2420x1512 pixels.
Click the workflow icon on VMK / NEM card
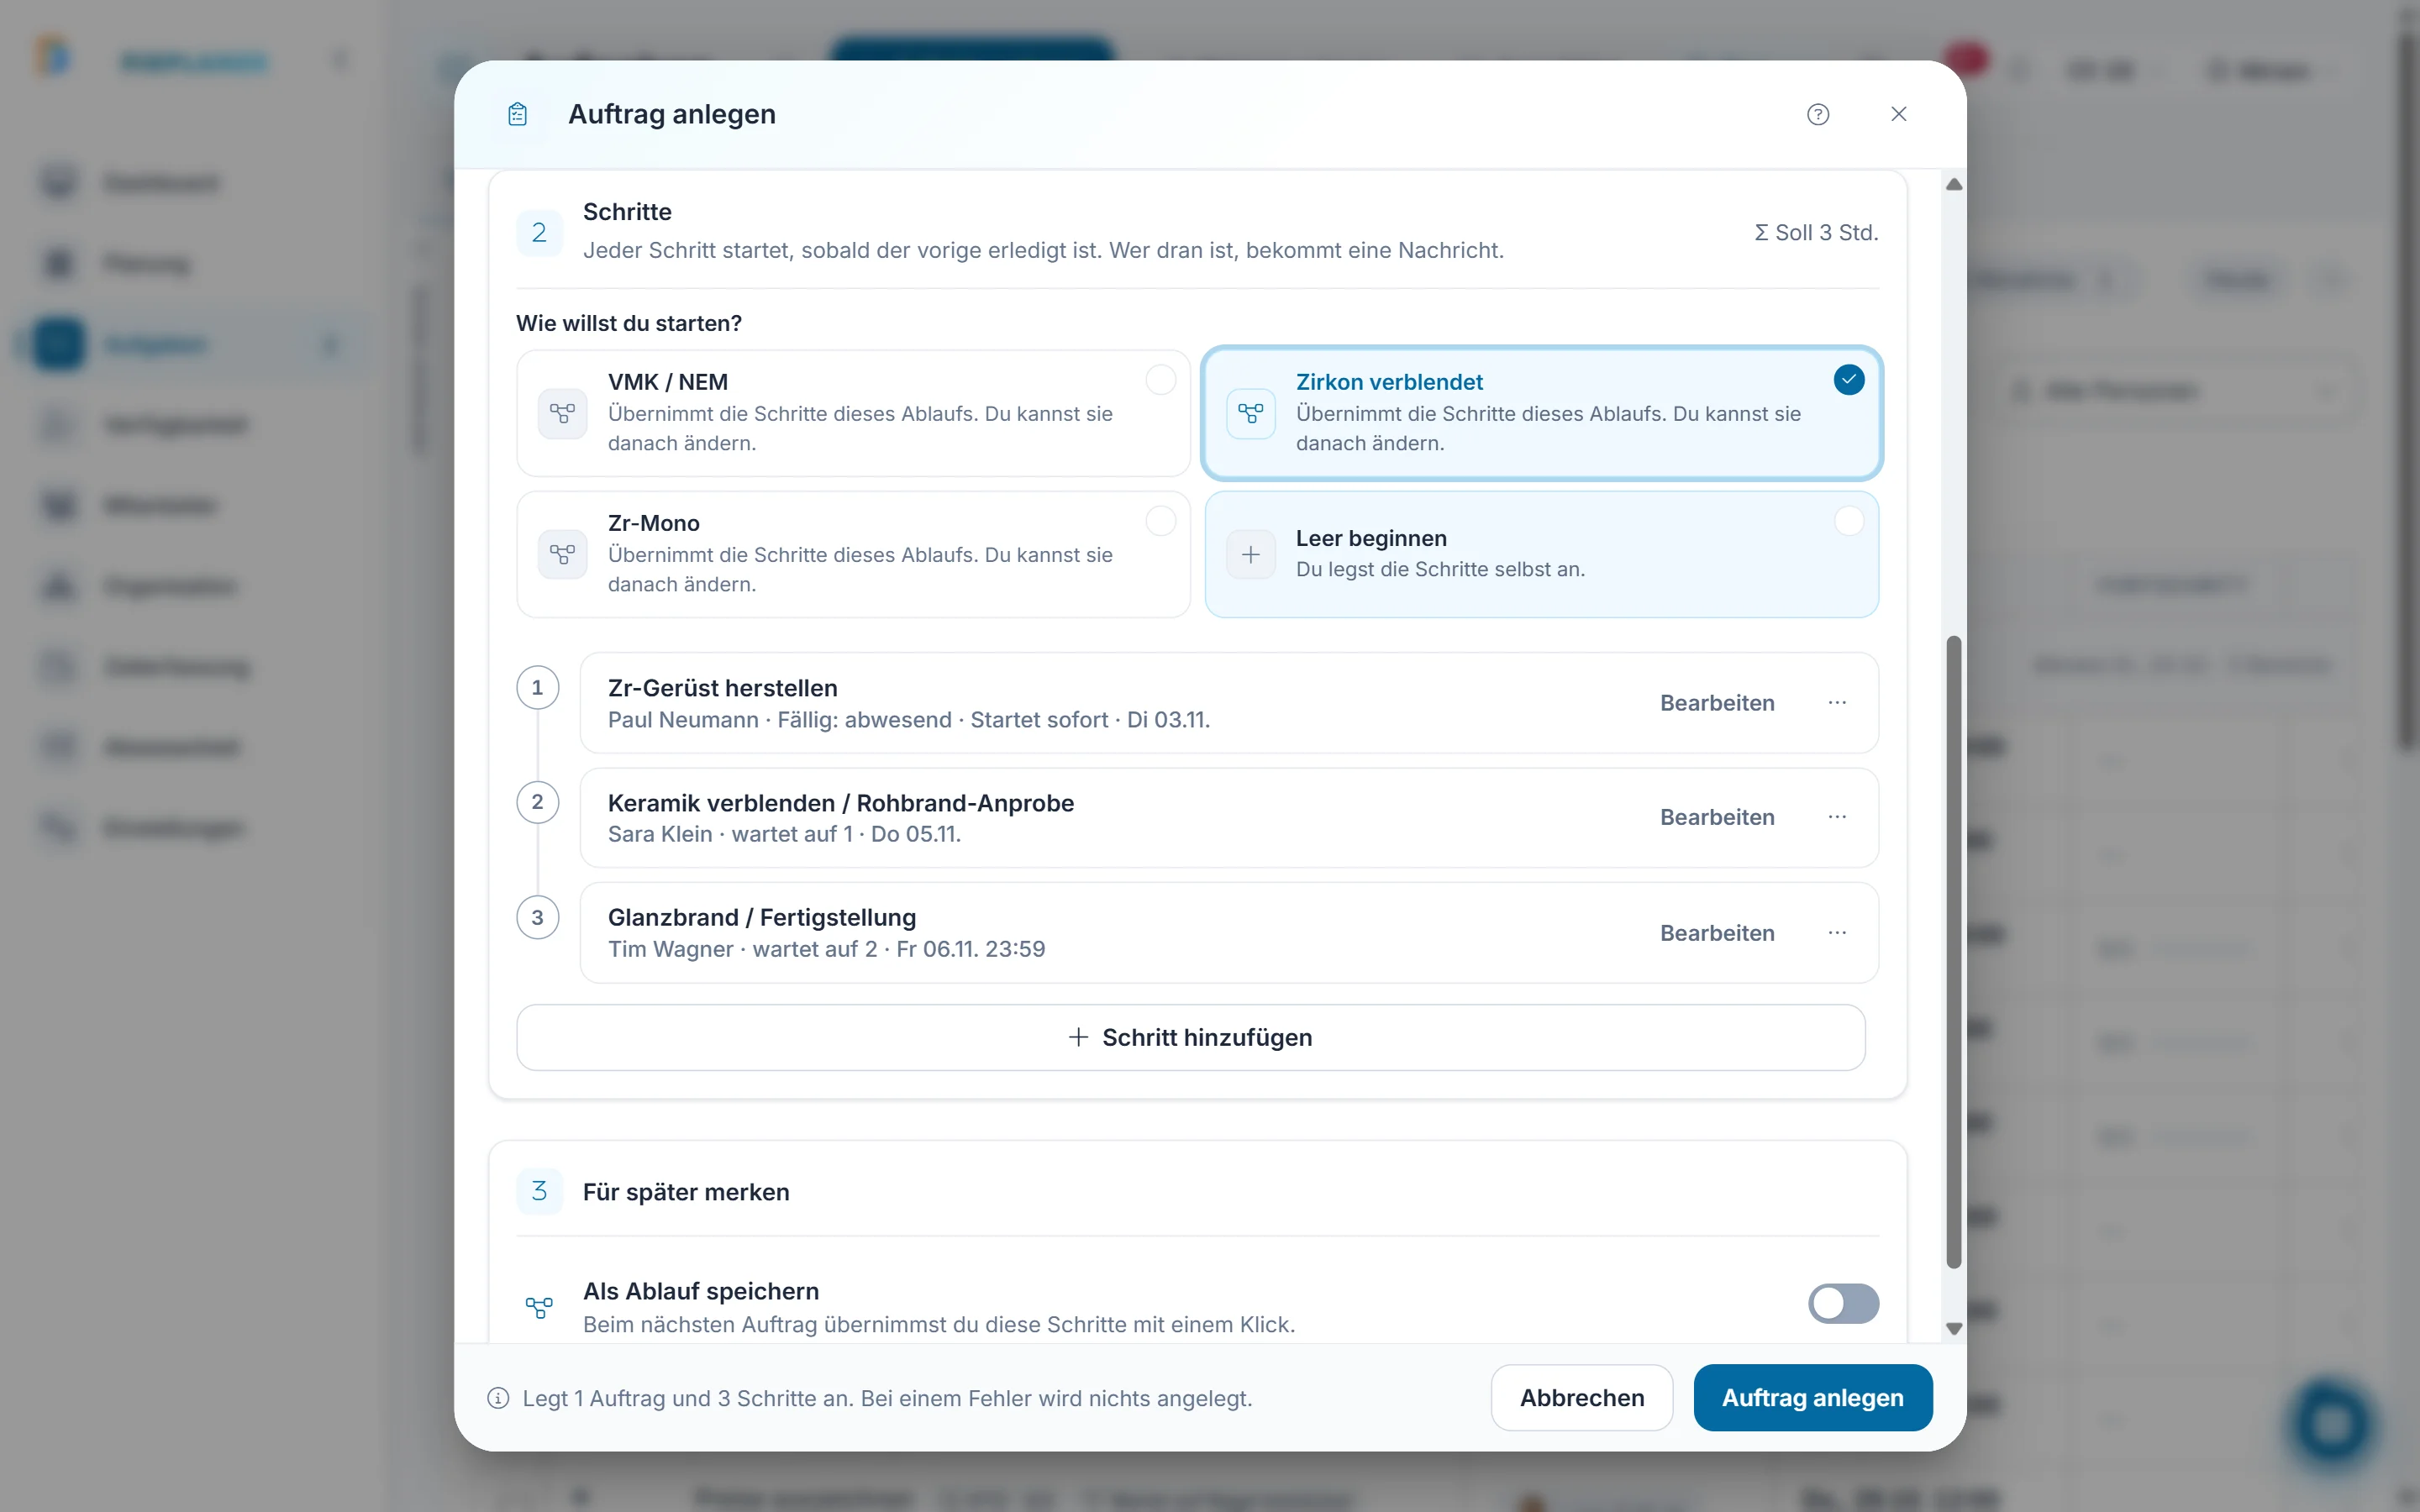pyautogui.click(x=562, y=413)
